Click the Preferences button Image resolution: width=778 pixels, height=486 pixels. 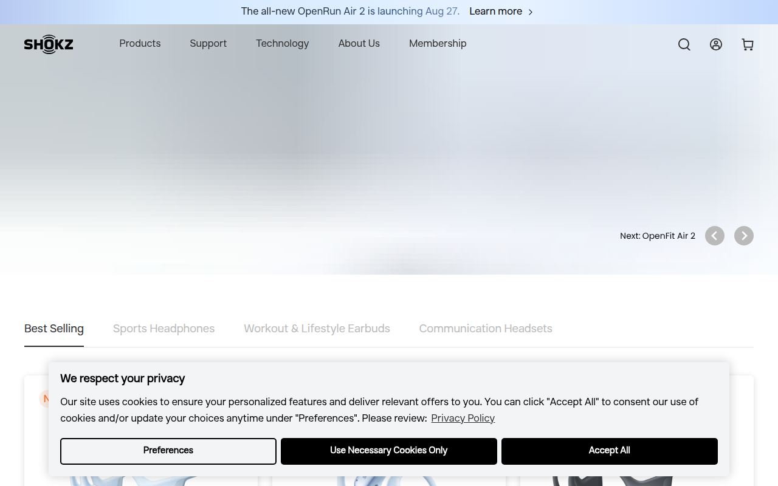(x=168, y=451)
